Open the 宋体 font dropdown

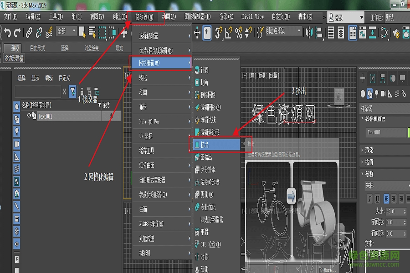pyautogui.click(x=385, y=186)
